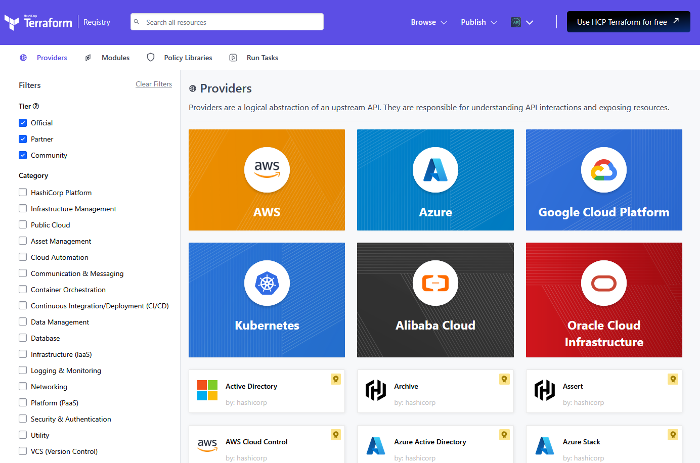Uncheck the Partner tier filter
This screenshot has height=463, width=700.
pos(23,139)
